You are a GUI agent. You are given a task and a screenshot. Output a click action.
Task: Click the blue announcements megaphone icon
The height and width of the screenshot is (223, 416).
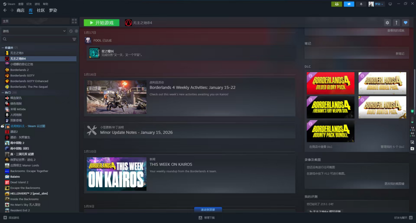pos(349,4)
